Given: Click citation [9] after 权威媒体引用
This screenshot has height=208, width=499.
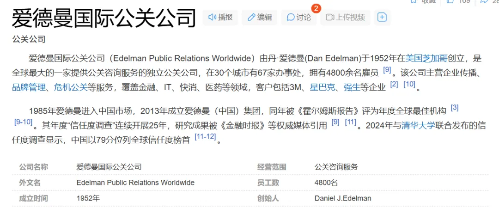Looking at the screenshot, I should click(335, 122).
